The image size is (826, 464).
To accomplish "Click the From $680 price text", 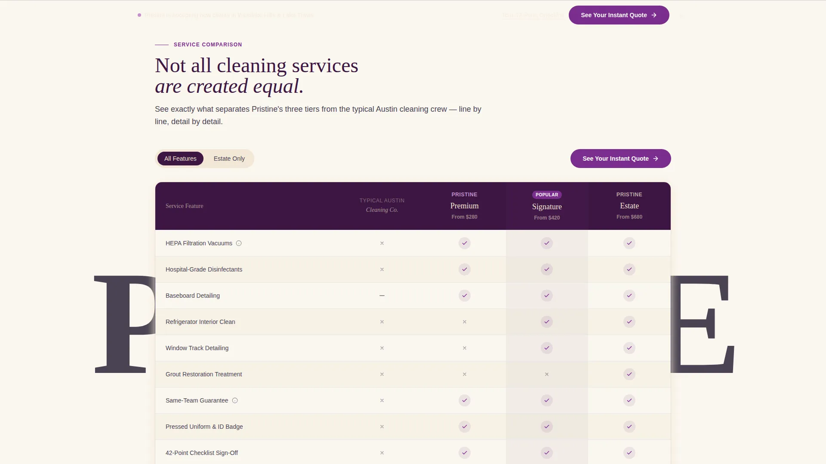I will pyautogui.click(x=629, y=217).
